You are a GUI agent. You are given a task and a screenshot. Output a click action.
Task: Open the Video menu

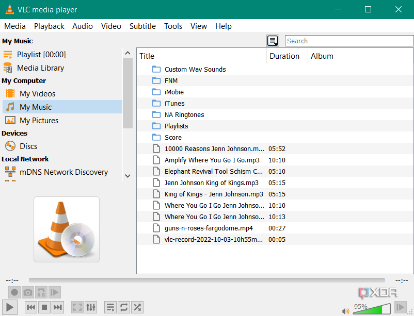coord(111,26)
